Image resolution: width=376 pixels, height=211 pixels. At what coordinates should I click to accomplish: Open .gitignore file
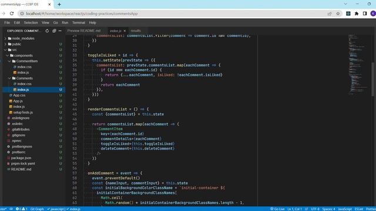click(x=18, y=135)
